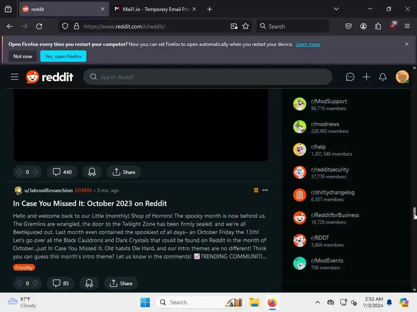Upvote the post with 440 comments
417x312 pixels.
[x=20, y=172]
